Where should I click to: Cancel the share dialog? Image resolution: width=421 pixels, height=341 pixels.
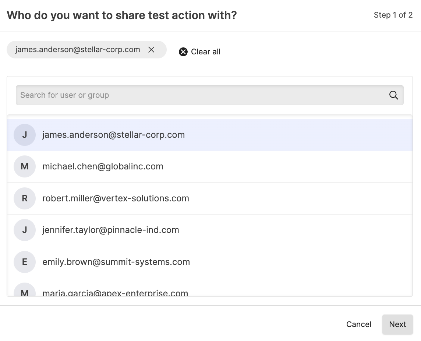pyautogui.click(x=358, y=324)
